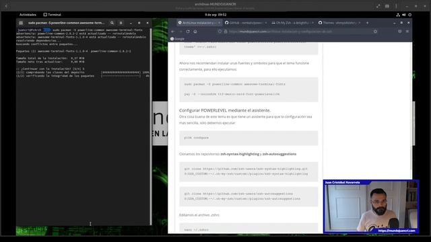Open the terminal hamburger menu
Viewport: 431px width, 242px height.
121,23
